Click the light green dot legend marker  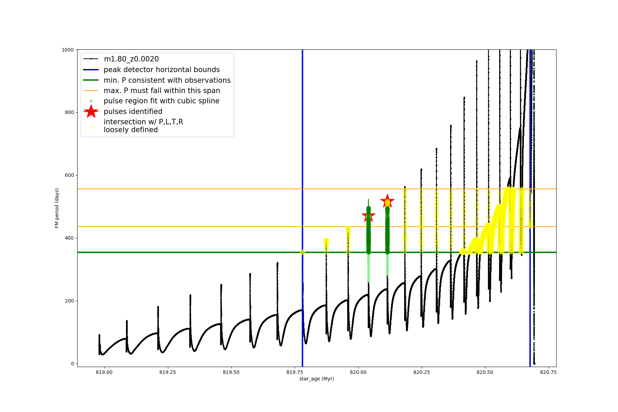pyautogui.click(x=91, y=101)
